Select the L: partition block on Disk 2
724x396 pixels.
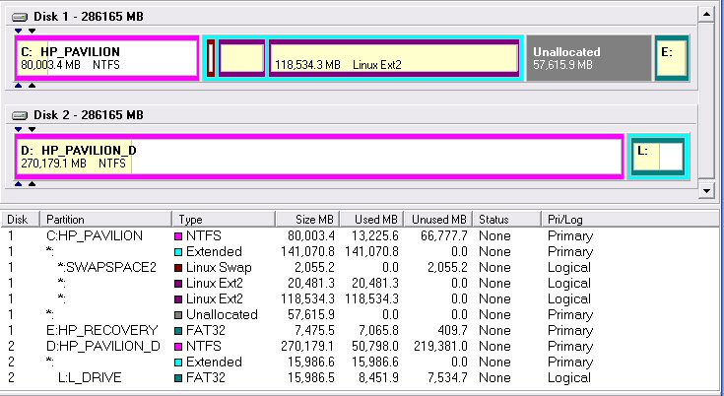tap(658, 157)
